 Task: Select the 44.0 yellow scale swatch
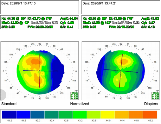[108, 114]
